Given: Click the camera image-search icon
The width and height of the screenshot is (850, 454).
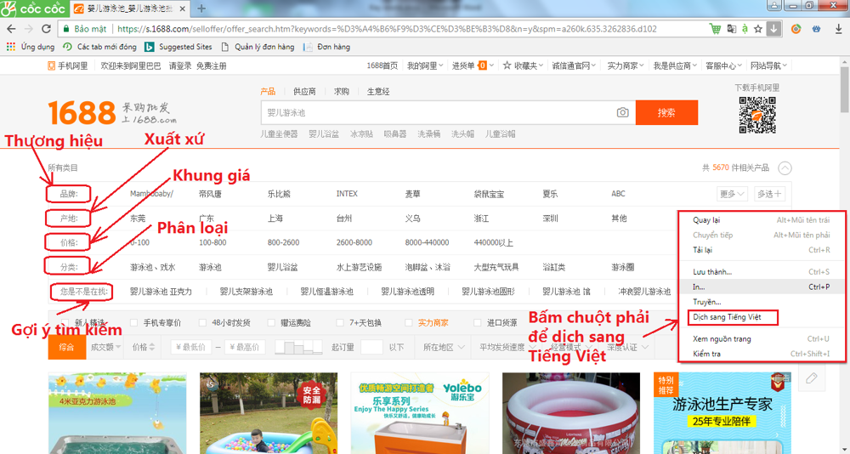Looking at the screenshot, I should [622, 112].
